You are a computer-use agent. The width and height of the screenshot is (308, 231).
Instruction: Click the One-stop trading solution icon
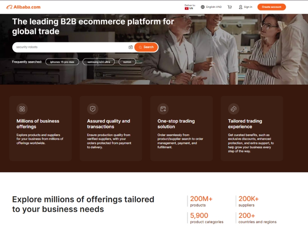coord(163,109)
